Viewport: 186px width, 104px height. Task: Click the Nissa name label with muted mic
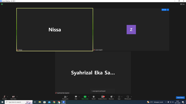(x=20, y=50)
